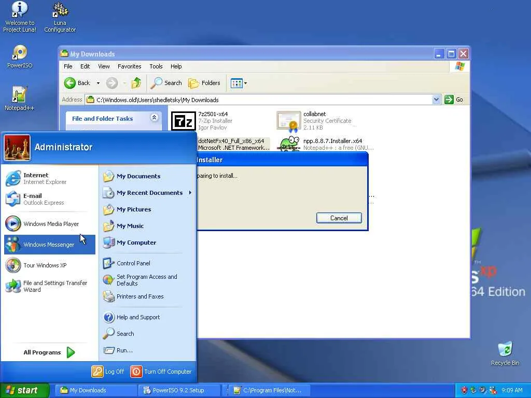This screenshot has height=398, width=531.
Task: Open Control Panel
Action: click(147, 263)
